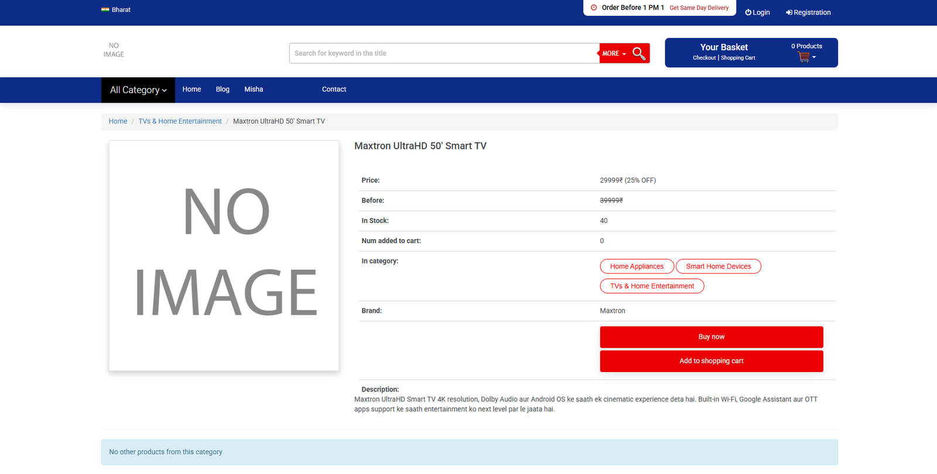Click the magnifying glass search icon

pyautogui.click(x=639, y=53)
